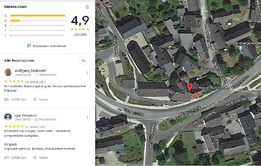Filter reviews by the 5-star rating bar
The height and width of the screenshot is (166, 261).
click(38, 16)
